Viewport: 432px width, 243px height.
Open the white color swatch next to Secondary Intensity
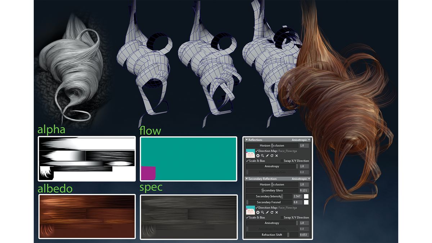[306, 196]
